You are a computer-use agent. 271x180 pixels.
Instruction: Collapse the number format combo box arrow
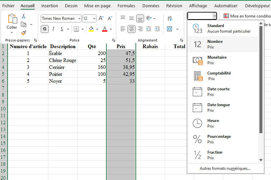point(214,16)
